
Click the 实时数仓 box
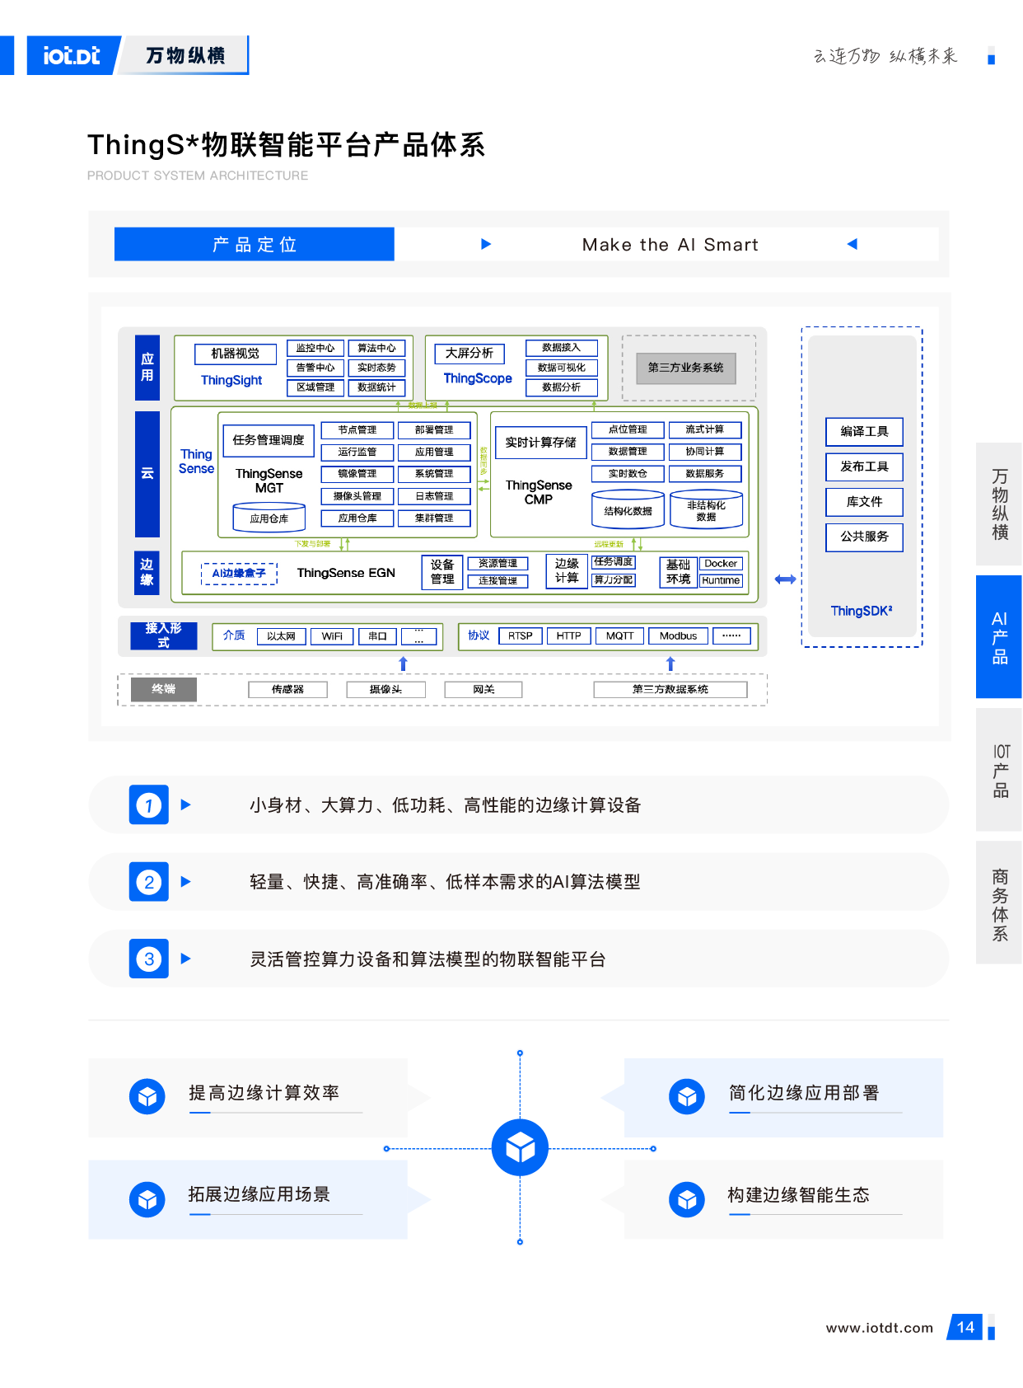pyautogui.click(x=628, y=474)
